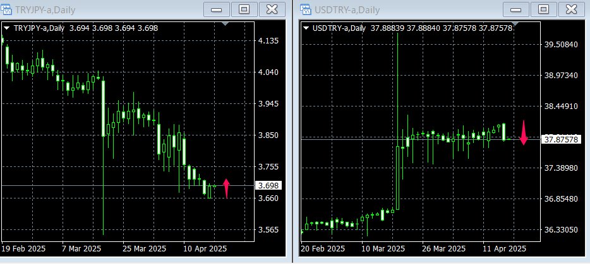Image resolution: width=590 pixels, height=264 pixels.
Task: Click the 3.565 price scale value
Action: coord(268,230)
